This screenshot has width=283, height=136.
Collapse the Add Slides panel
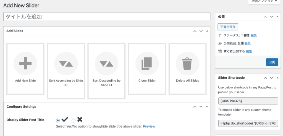(207, 31)
